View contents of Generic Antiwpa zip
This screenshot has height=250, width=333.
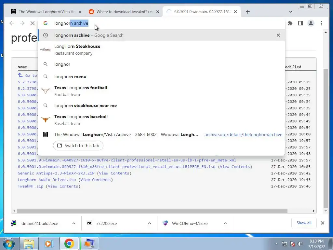(x=114, y=173)
